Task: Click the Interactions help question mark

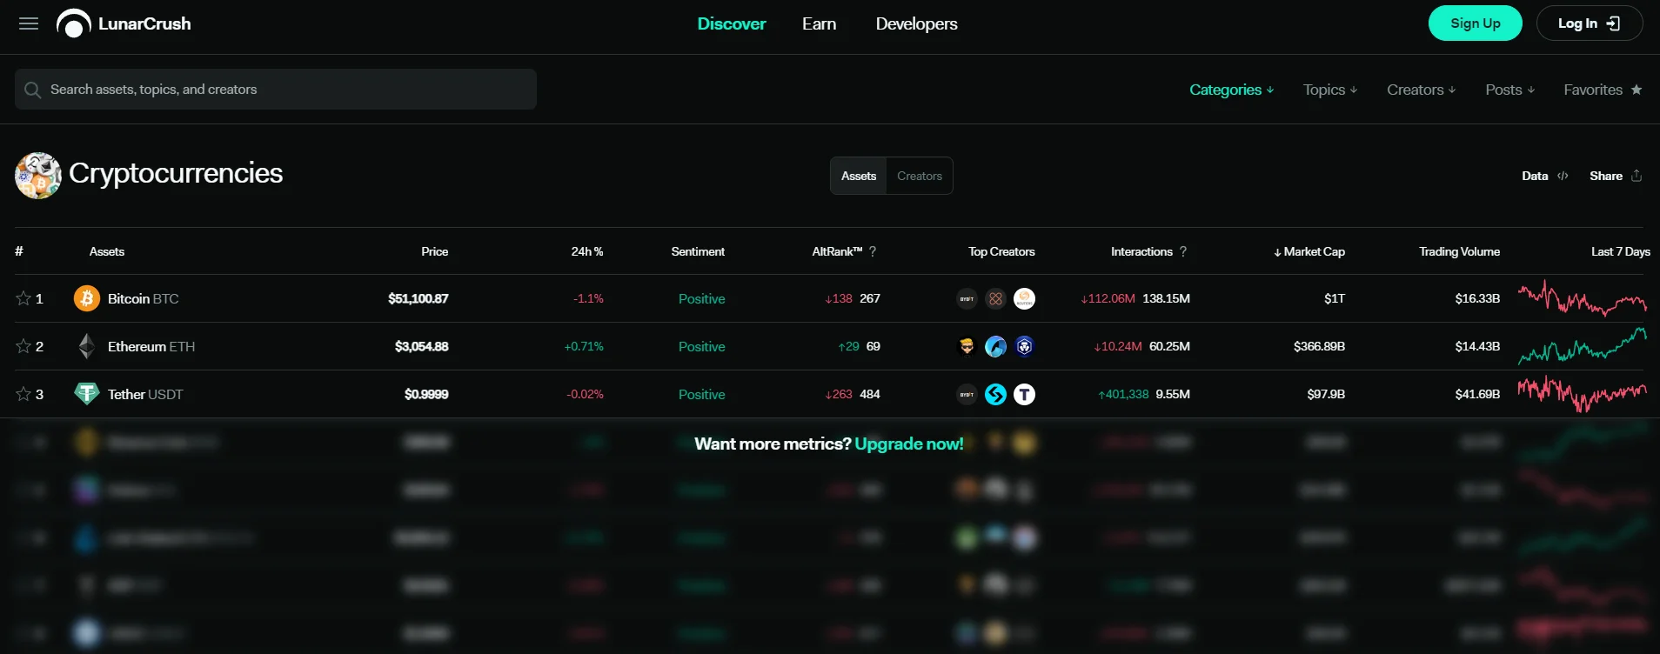Action: pyautogui.click(x=1183, y=251)
